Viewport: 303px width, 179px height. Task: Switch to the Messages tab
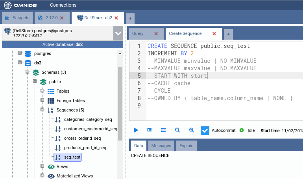[x=161, y=146]
